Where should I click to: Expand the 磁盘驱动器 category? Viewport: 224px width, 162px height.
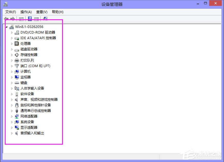(12, 49)
